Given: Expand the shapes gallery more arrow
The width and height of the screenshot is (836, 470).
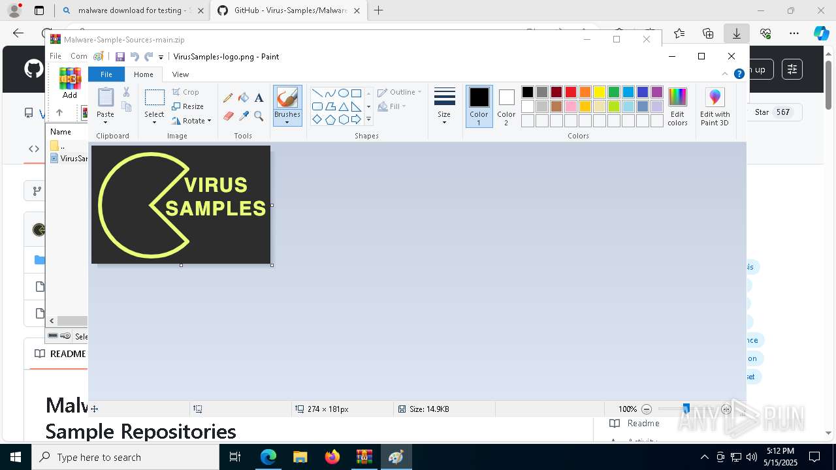Looking at the screenshot, I should coord(368,119).
